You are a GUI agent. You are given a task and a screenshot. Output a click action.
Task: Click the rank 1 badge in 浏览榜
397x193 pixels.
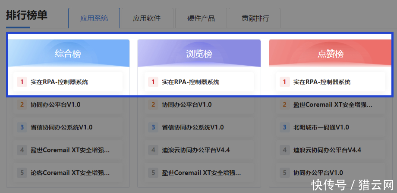click(x=153, y=82)
